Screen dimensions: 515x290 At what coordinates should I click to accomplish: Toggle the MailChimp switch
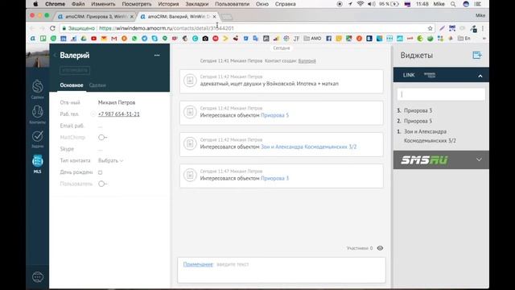coord(102,138)
